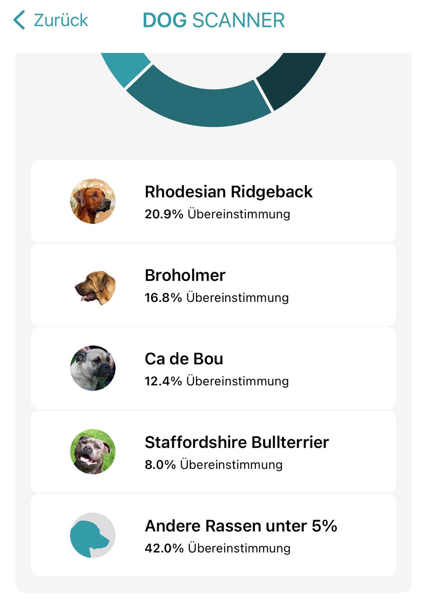Select the Staffordshire Bullterrier breed title
Viewport: 427px width, 614px height.
coord(237,443)
